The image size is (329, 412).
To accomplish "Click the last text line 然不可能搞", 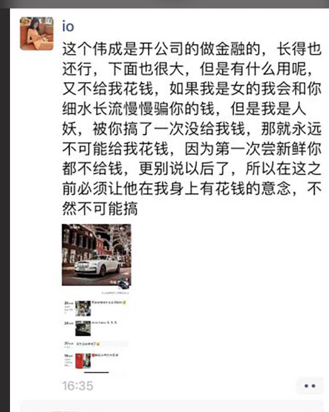I will [x=100, y=208].
